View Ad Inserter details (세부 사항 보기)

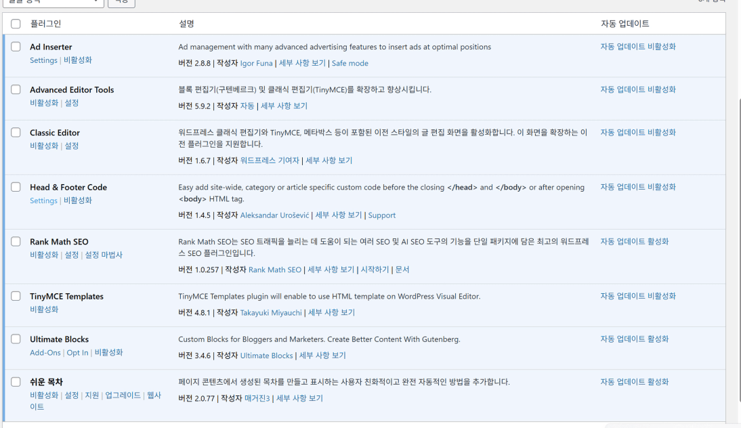(x=303, y=63)
